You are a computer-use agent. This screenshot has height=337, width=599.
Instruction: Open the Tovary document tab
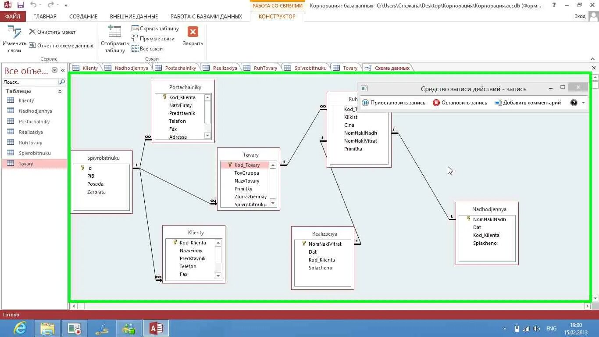(x=346, y=68)
